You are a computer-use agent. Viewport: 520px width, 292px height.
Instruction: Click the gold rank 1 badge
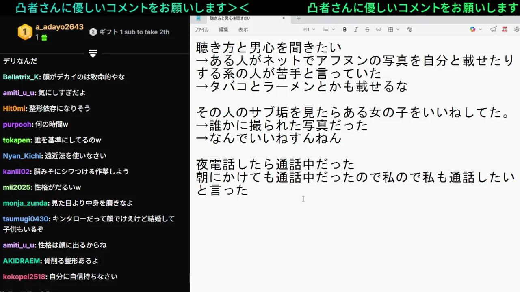pyautogui.click(x=25, y=32)
